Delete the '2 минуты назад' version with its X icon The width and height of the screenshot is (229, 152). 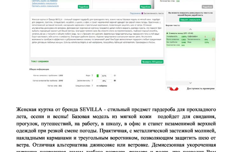tap(213, 39)
